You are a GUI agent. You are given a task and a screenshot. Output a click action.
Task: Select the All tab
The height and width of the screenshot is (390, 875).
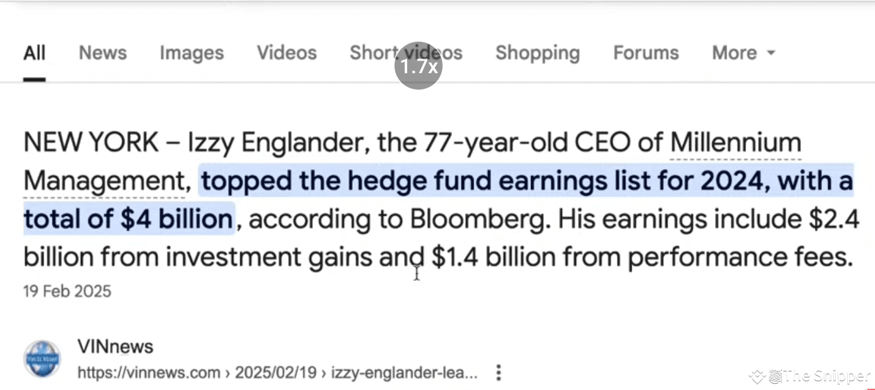tap(34, 53)
